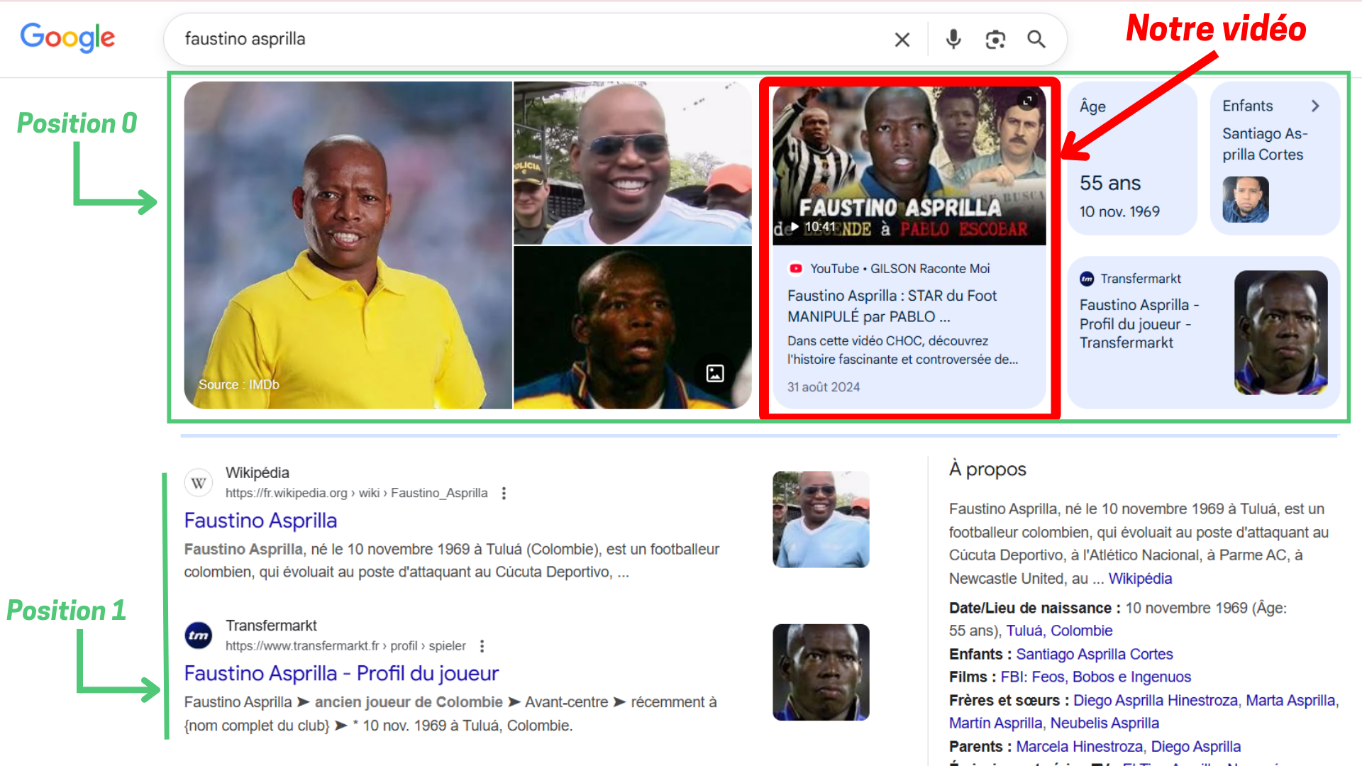This screenshot has width=1362, height=766.
Task: Open Transfermarkt result three-dot options menu
Action: [x=482, y=646]
